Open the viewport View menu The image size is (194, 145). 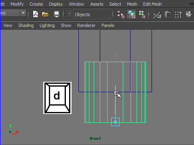click(8, 25)
